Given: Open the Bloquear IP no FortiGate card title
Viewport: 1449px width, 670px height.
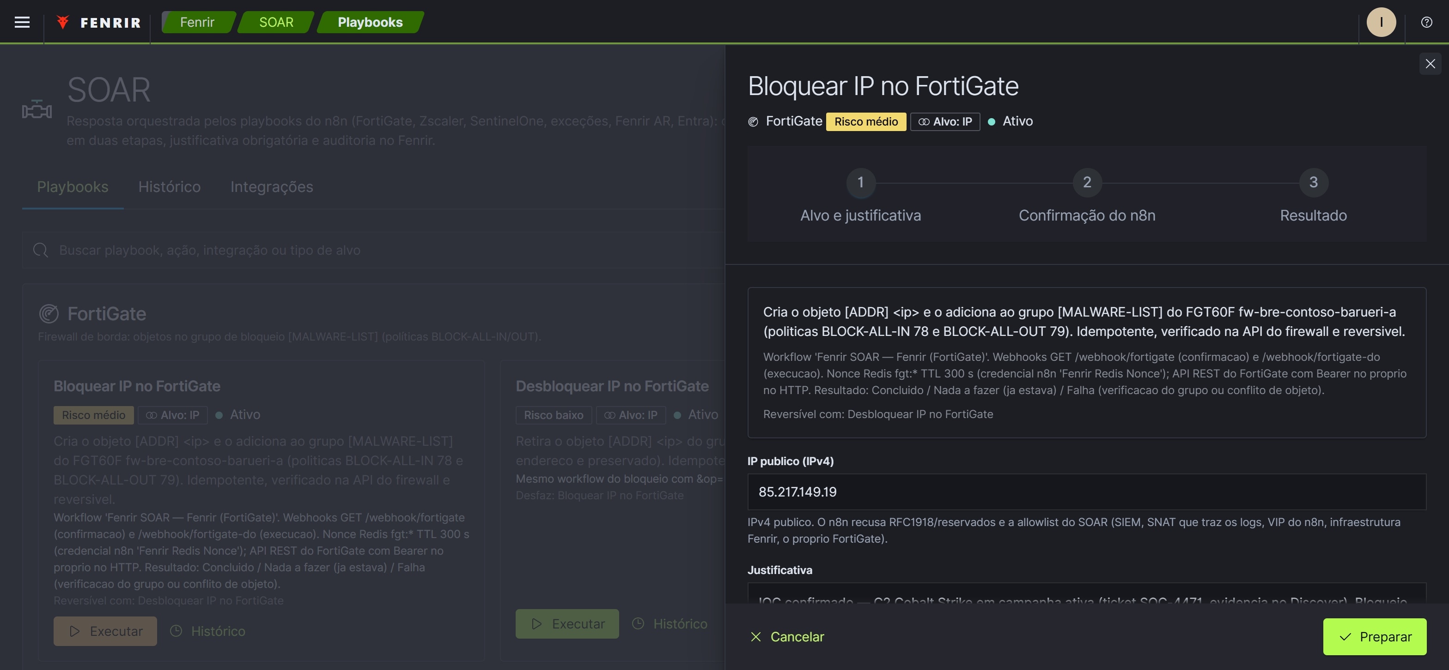Looking at the screenshot, I should point(137,386).
